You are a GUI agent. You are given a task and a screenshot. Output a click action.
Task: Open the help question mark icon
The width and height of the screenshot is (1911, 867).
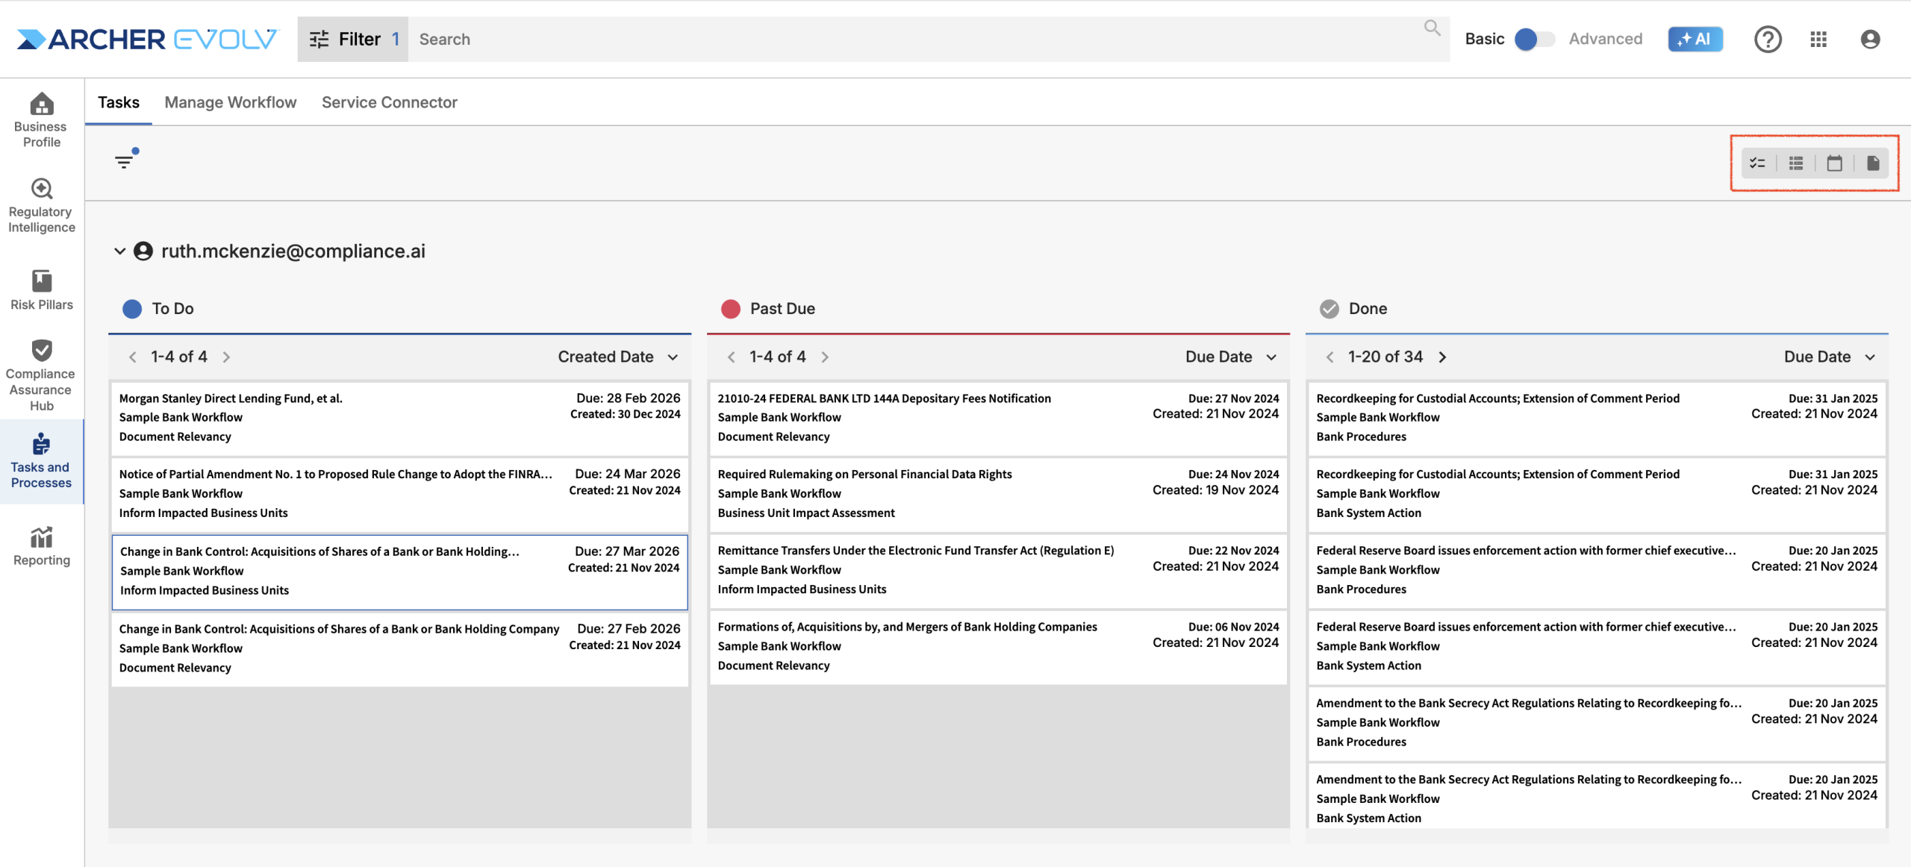(x=1767, y=39)
